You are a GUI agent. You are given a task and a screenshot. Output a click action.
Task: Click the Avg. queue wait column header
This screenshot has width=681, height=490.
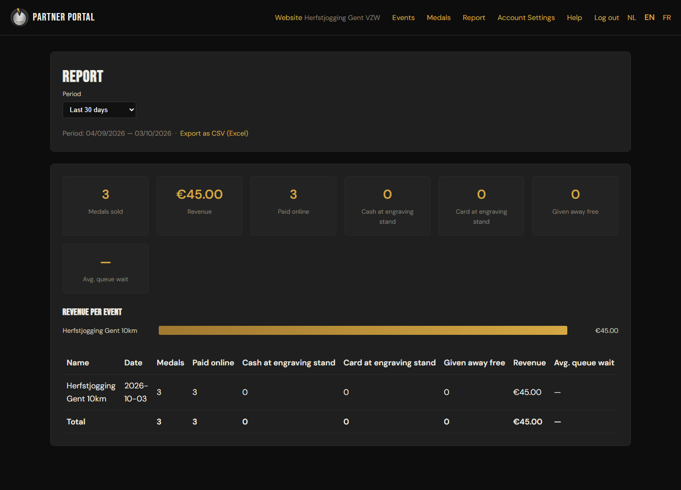tap(584, 363)
